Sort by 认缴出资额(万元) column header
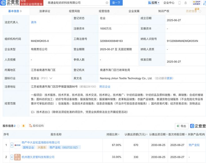Viewport: 206px width, 163px height. [136, 134]
